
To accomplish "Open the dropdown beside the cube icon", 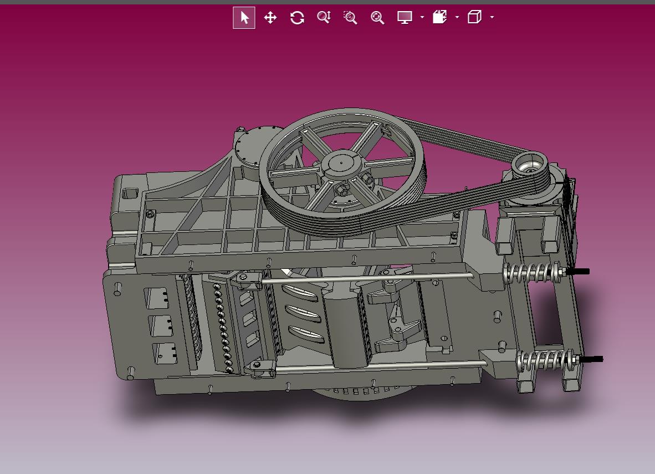I will (x=492, y=17).
